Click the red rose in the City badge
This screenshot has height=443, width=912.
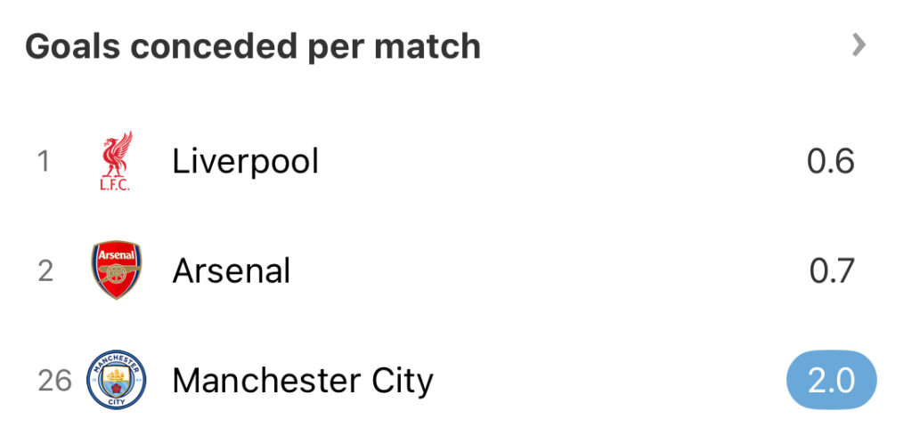(117, 388)
